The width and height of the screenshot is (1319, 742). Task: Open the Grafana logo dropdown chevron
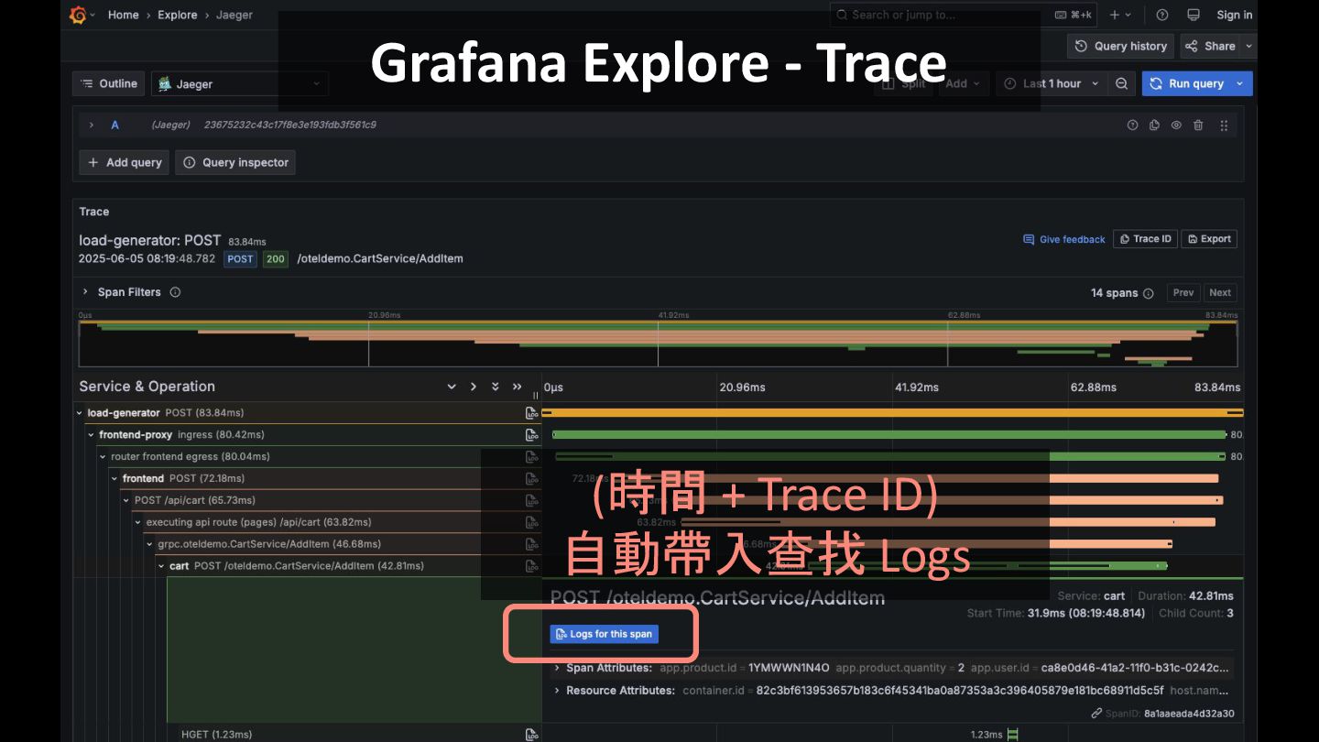click(x=93, y=15)
